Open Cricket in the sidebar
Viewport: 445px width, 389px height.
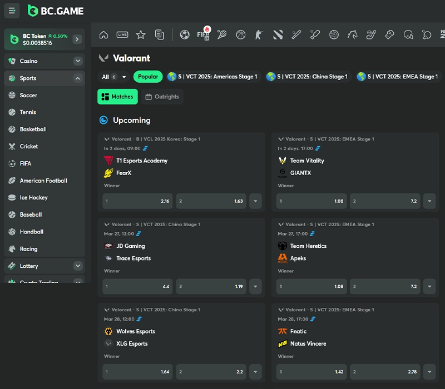pyautogui.click(x=44, y=147)
